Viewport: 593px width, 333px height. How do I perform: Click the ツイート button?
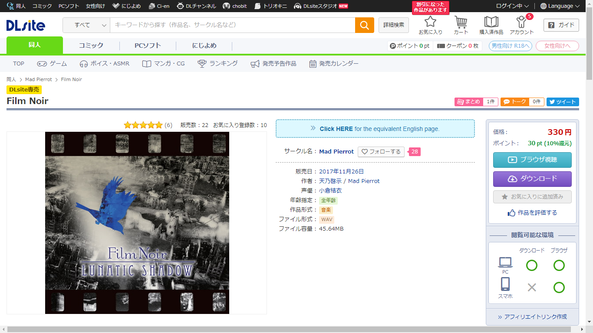pos(563,102)
